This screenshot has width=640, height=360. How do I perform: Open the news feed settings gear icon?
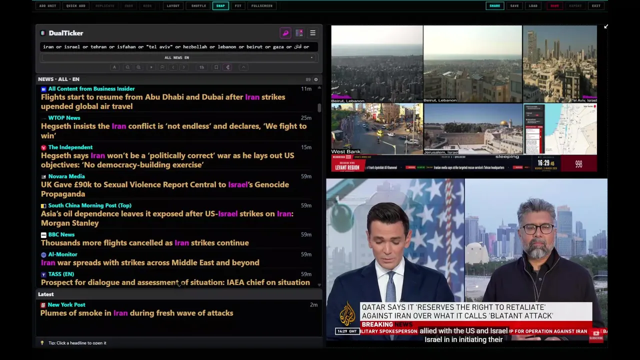point(315,79)
